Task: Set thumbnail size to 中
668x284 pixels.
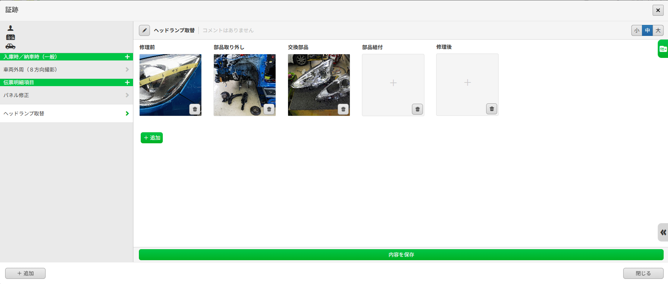Action: (647, 30)
